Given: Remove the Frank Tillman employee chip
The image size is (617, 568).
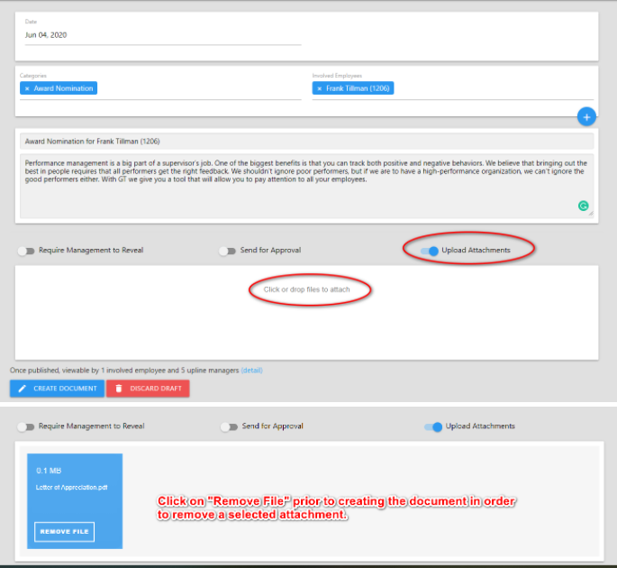Looking at the screenshot, I should tap(320, 88).
